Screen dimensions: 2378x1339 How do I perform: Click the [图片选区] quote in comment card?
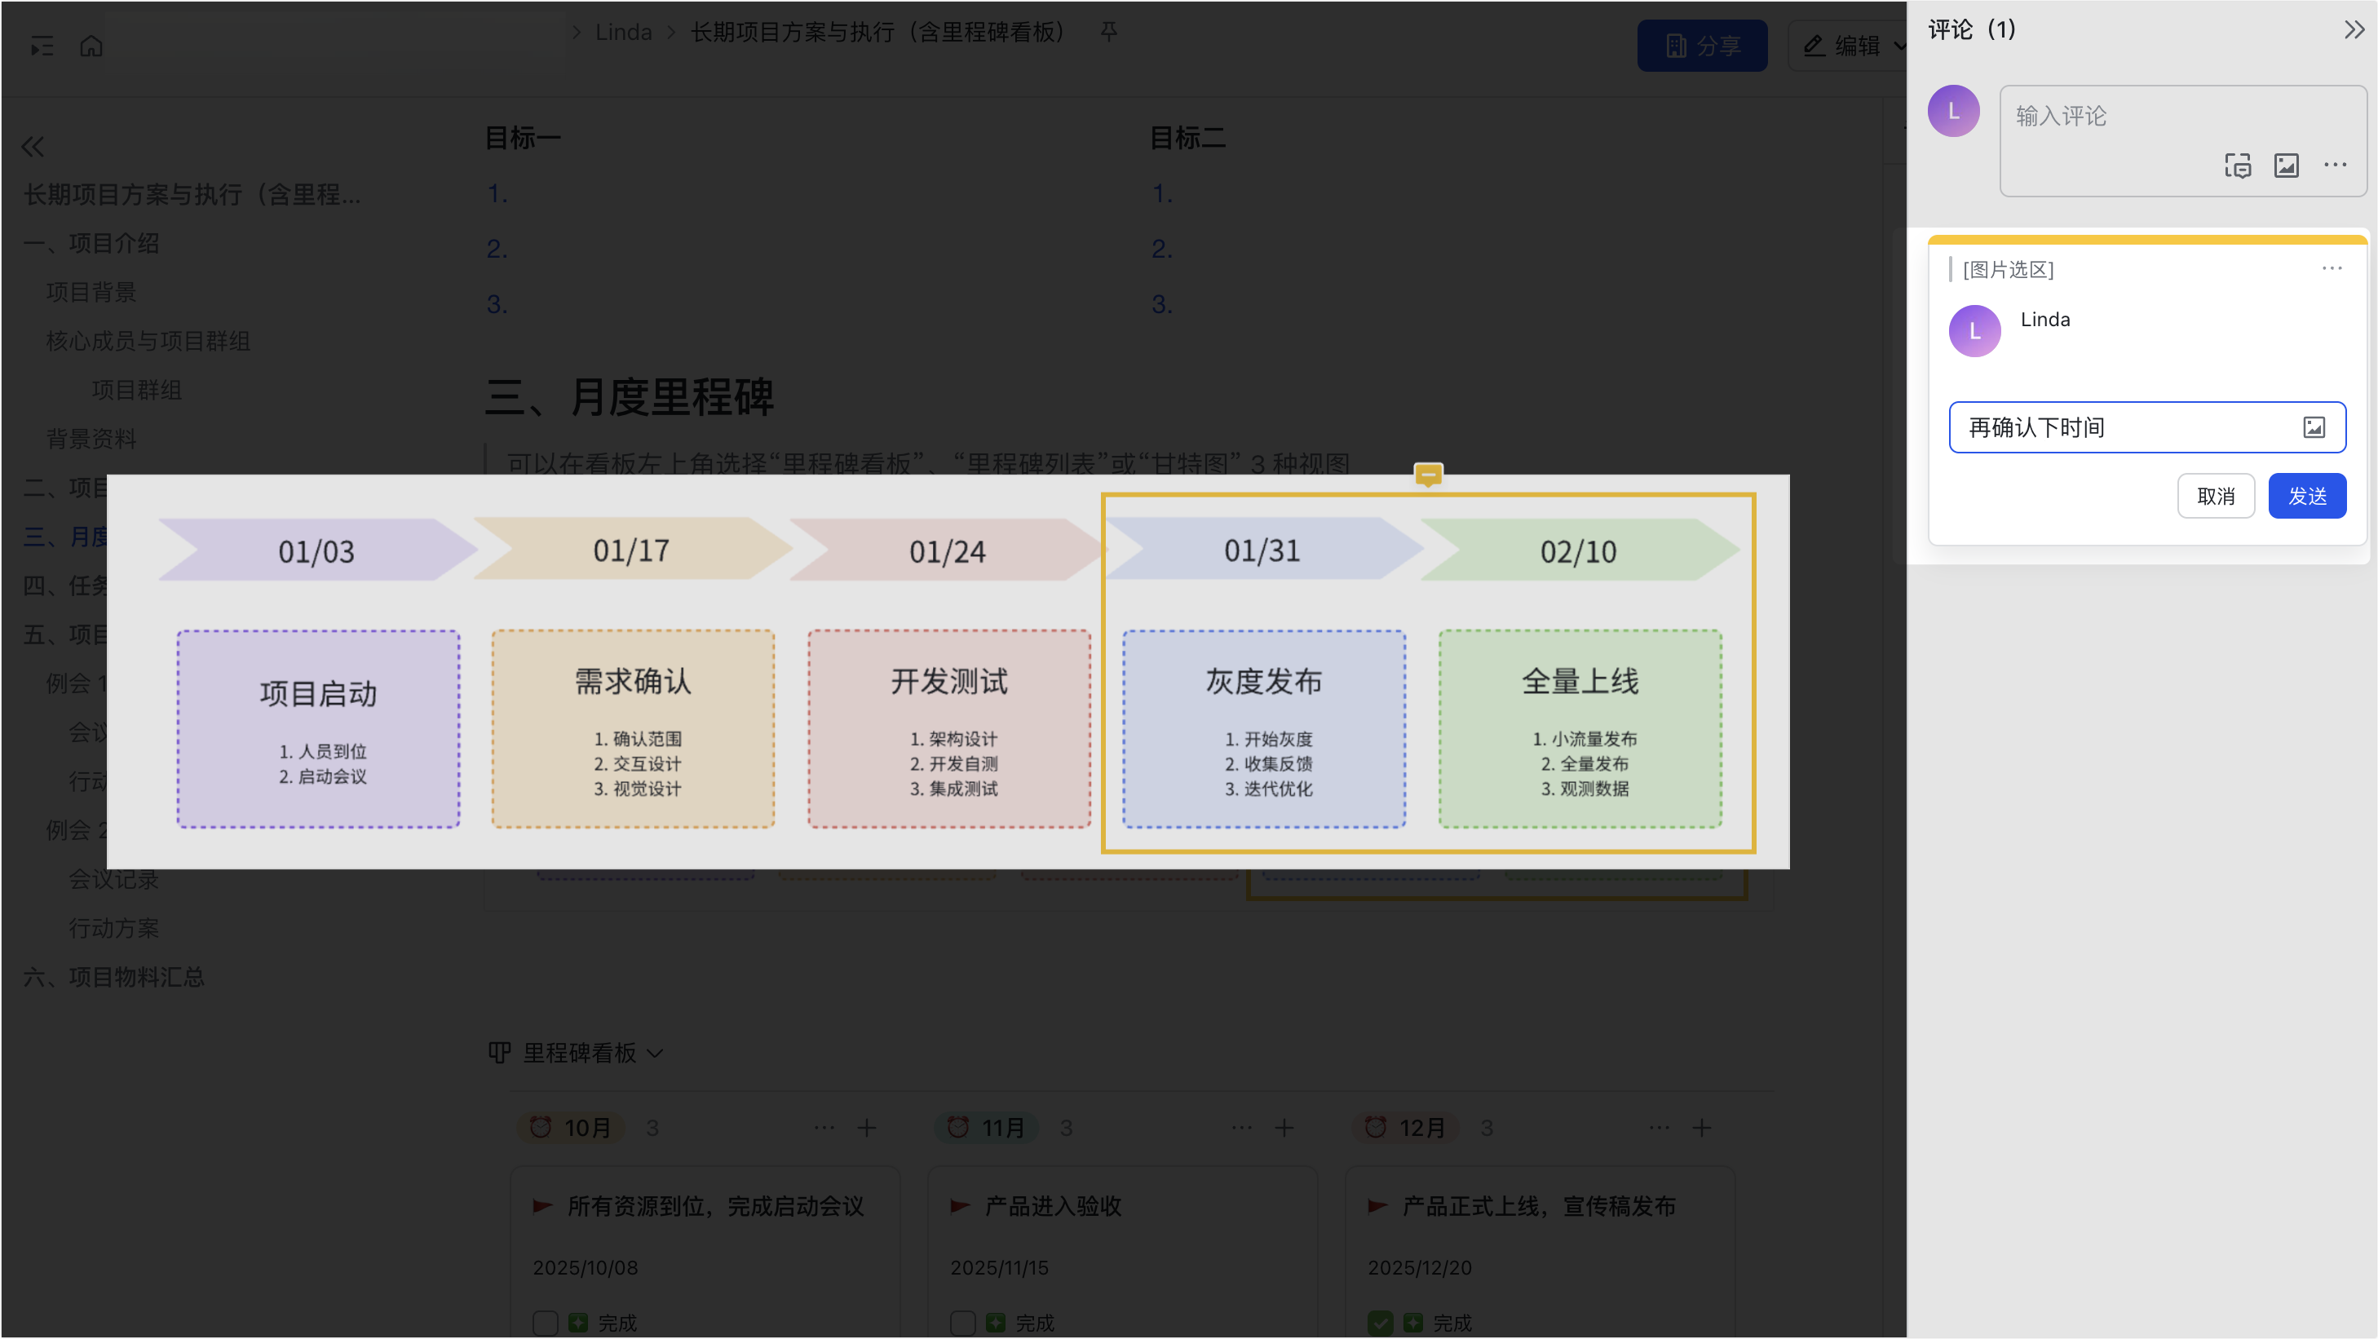(2008, 269)
